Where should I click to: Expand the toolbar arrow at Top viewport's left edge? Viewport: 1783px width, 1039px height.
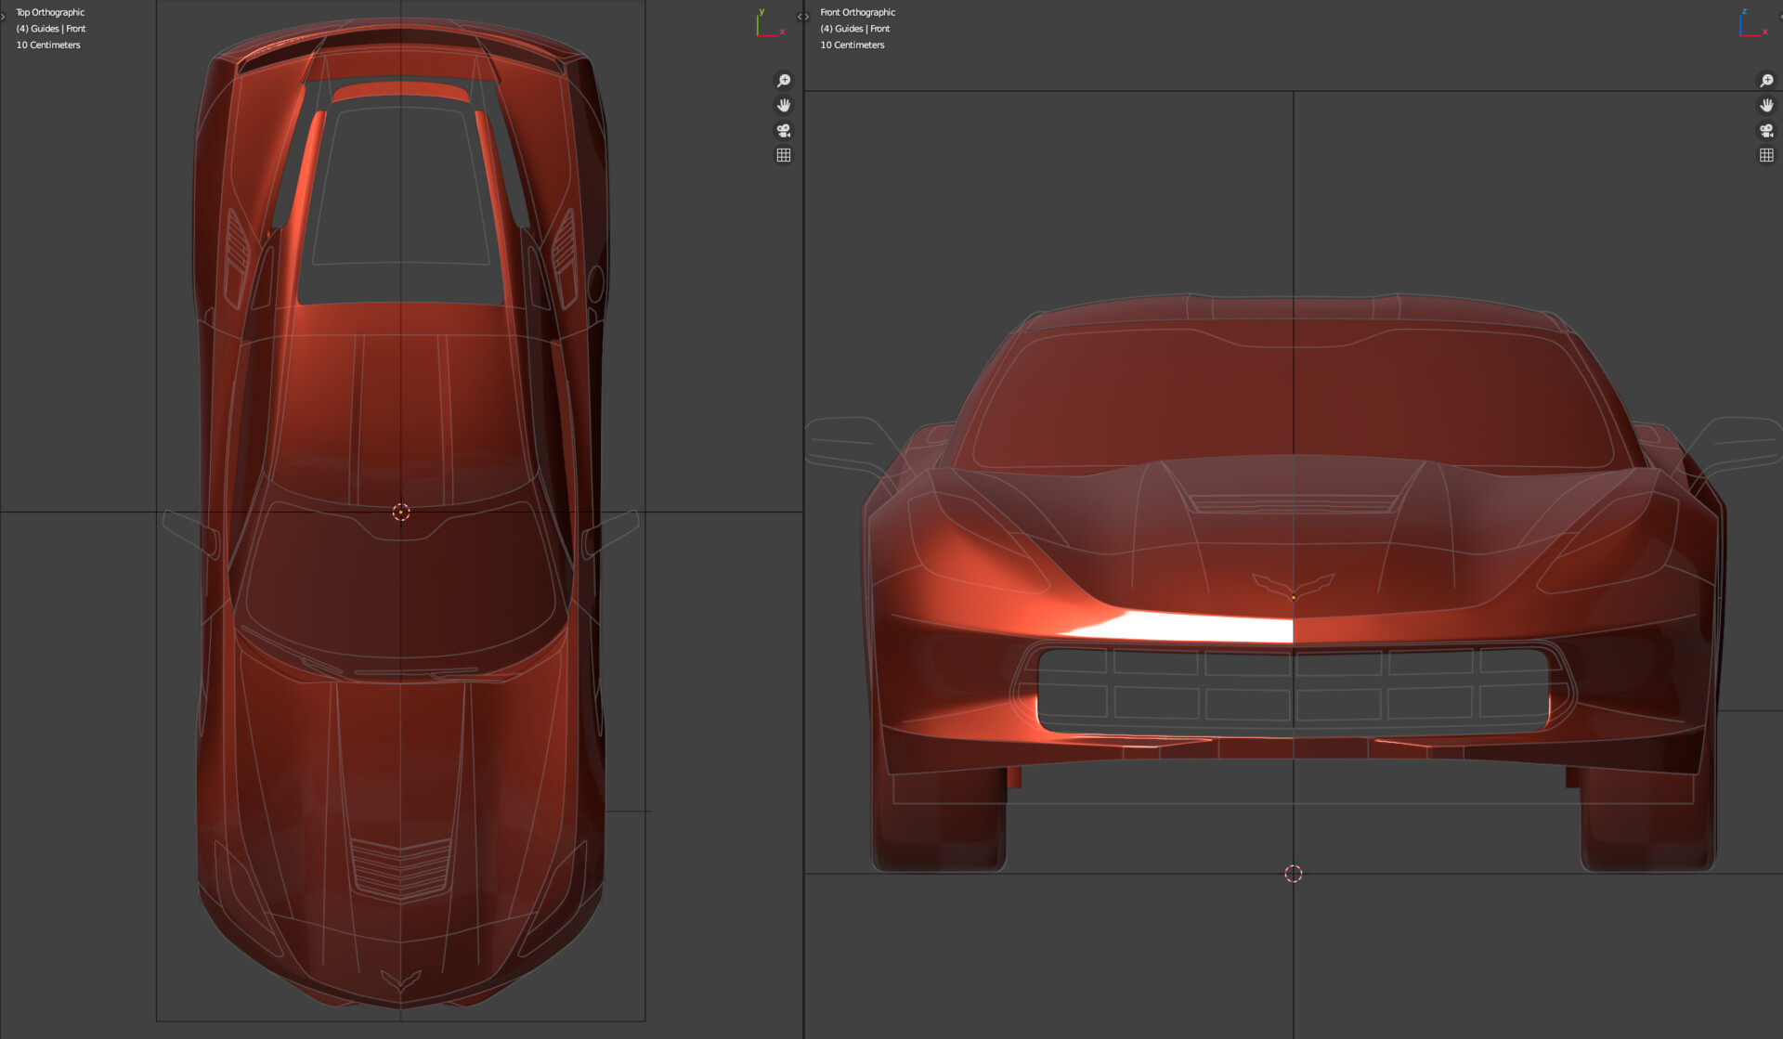tap(3, 16)
